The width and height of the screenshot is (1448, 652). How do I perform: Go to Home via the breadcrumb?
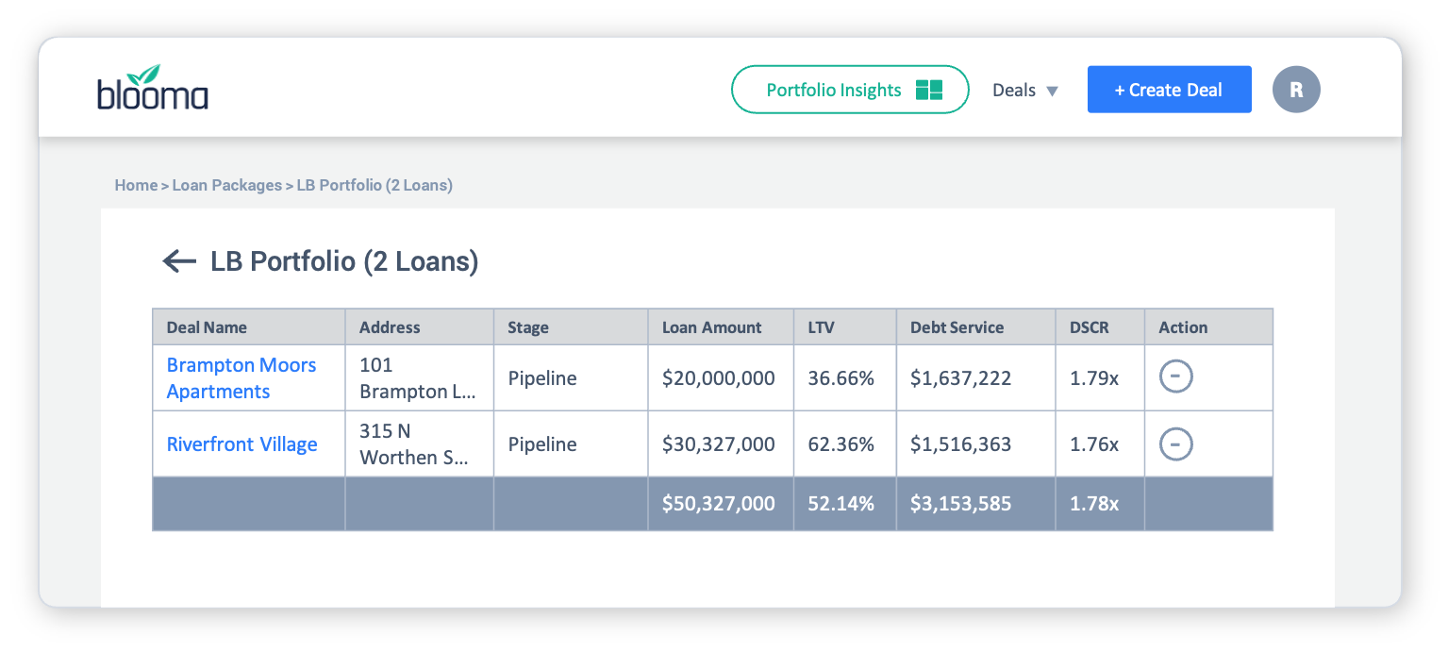coord(136,185)
